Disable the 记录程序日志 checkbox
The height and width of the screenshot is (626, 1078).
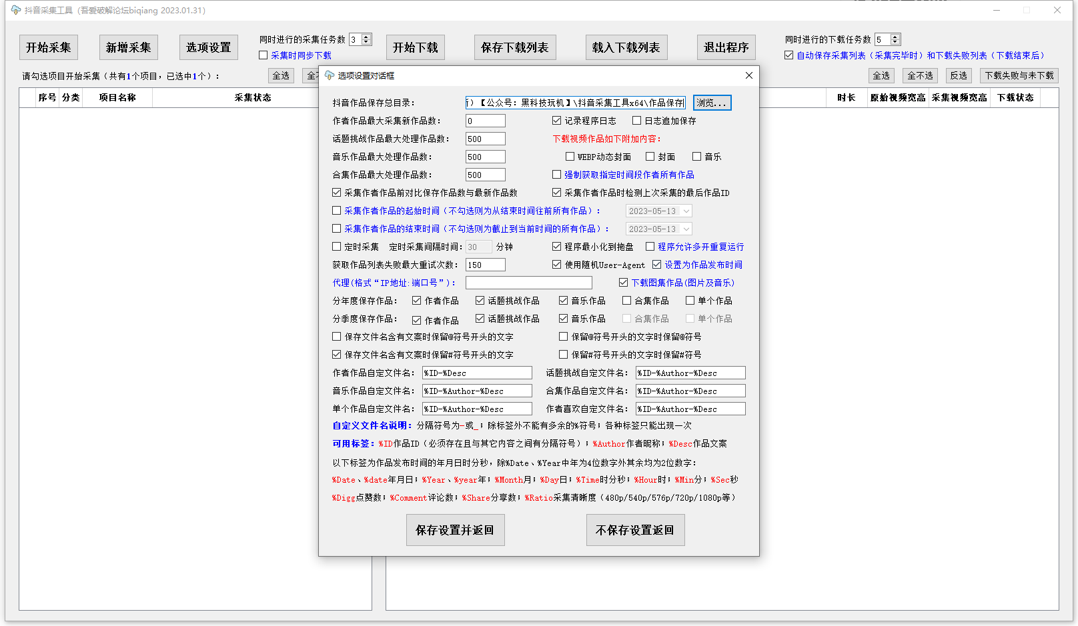(557, 121)
